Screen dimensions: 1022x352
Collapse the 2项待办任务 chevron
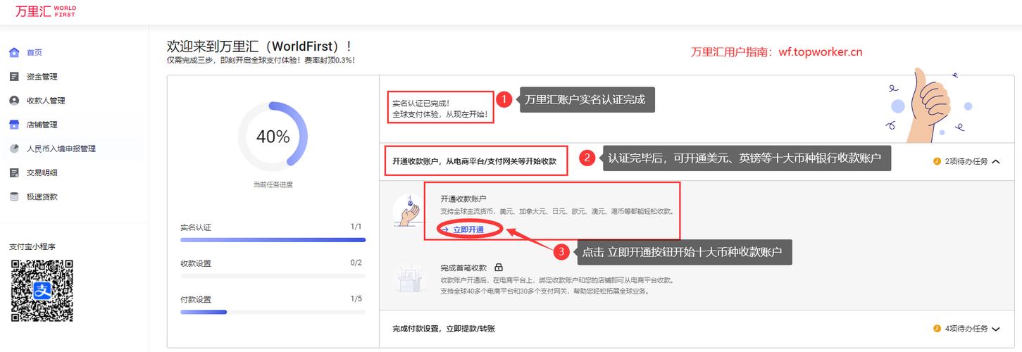(995, 161)
